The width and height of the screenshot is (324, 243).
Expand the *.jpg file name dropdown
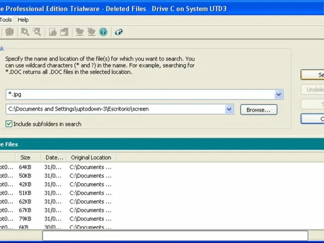pos(279,94)
